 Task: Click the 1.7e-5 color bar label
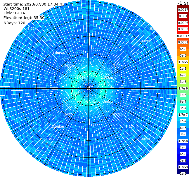click(183, 62)
